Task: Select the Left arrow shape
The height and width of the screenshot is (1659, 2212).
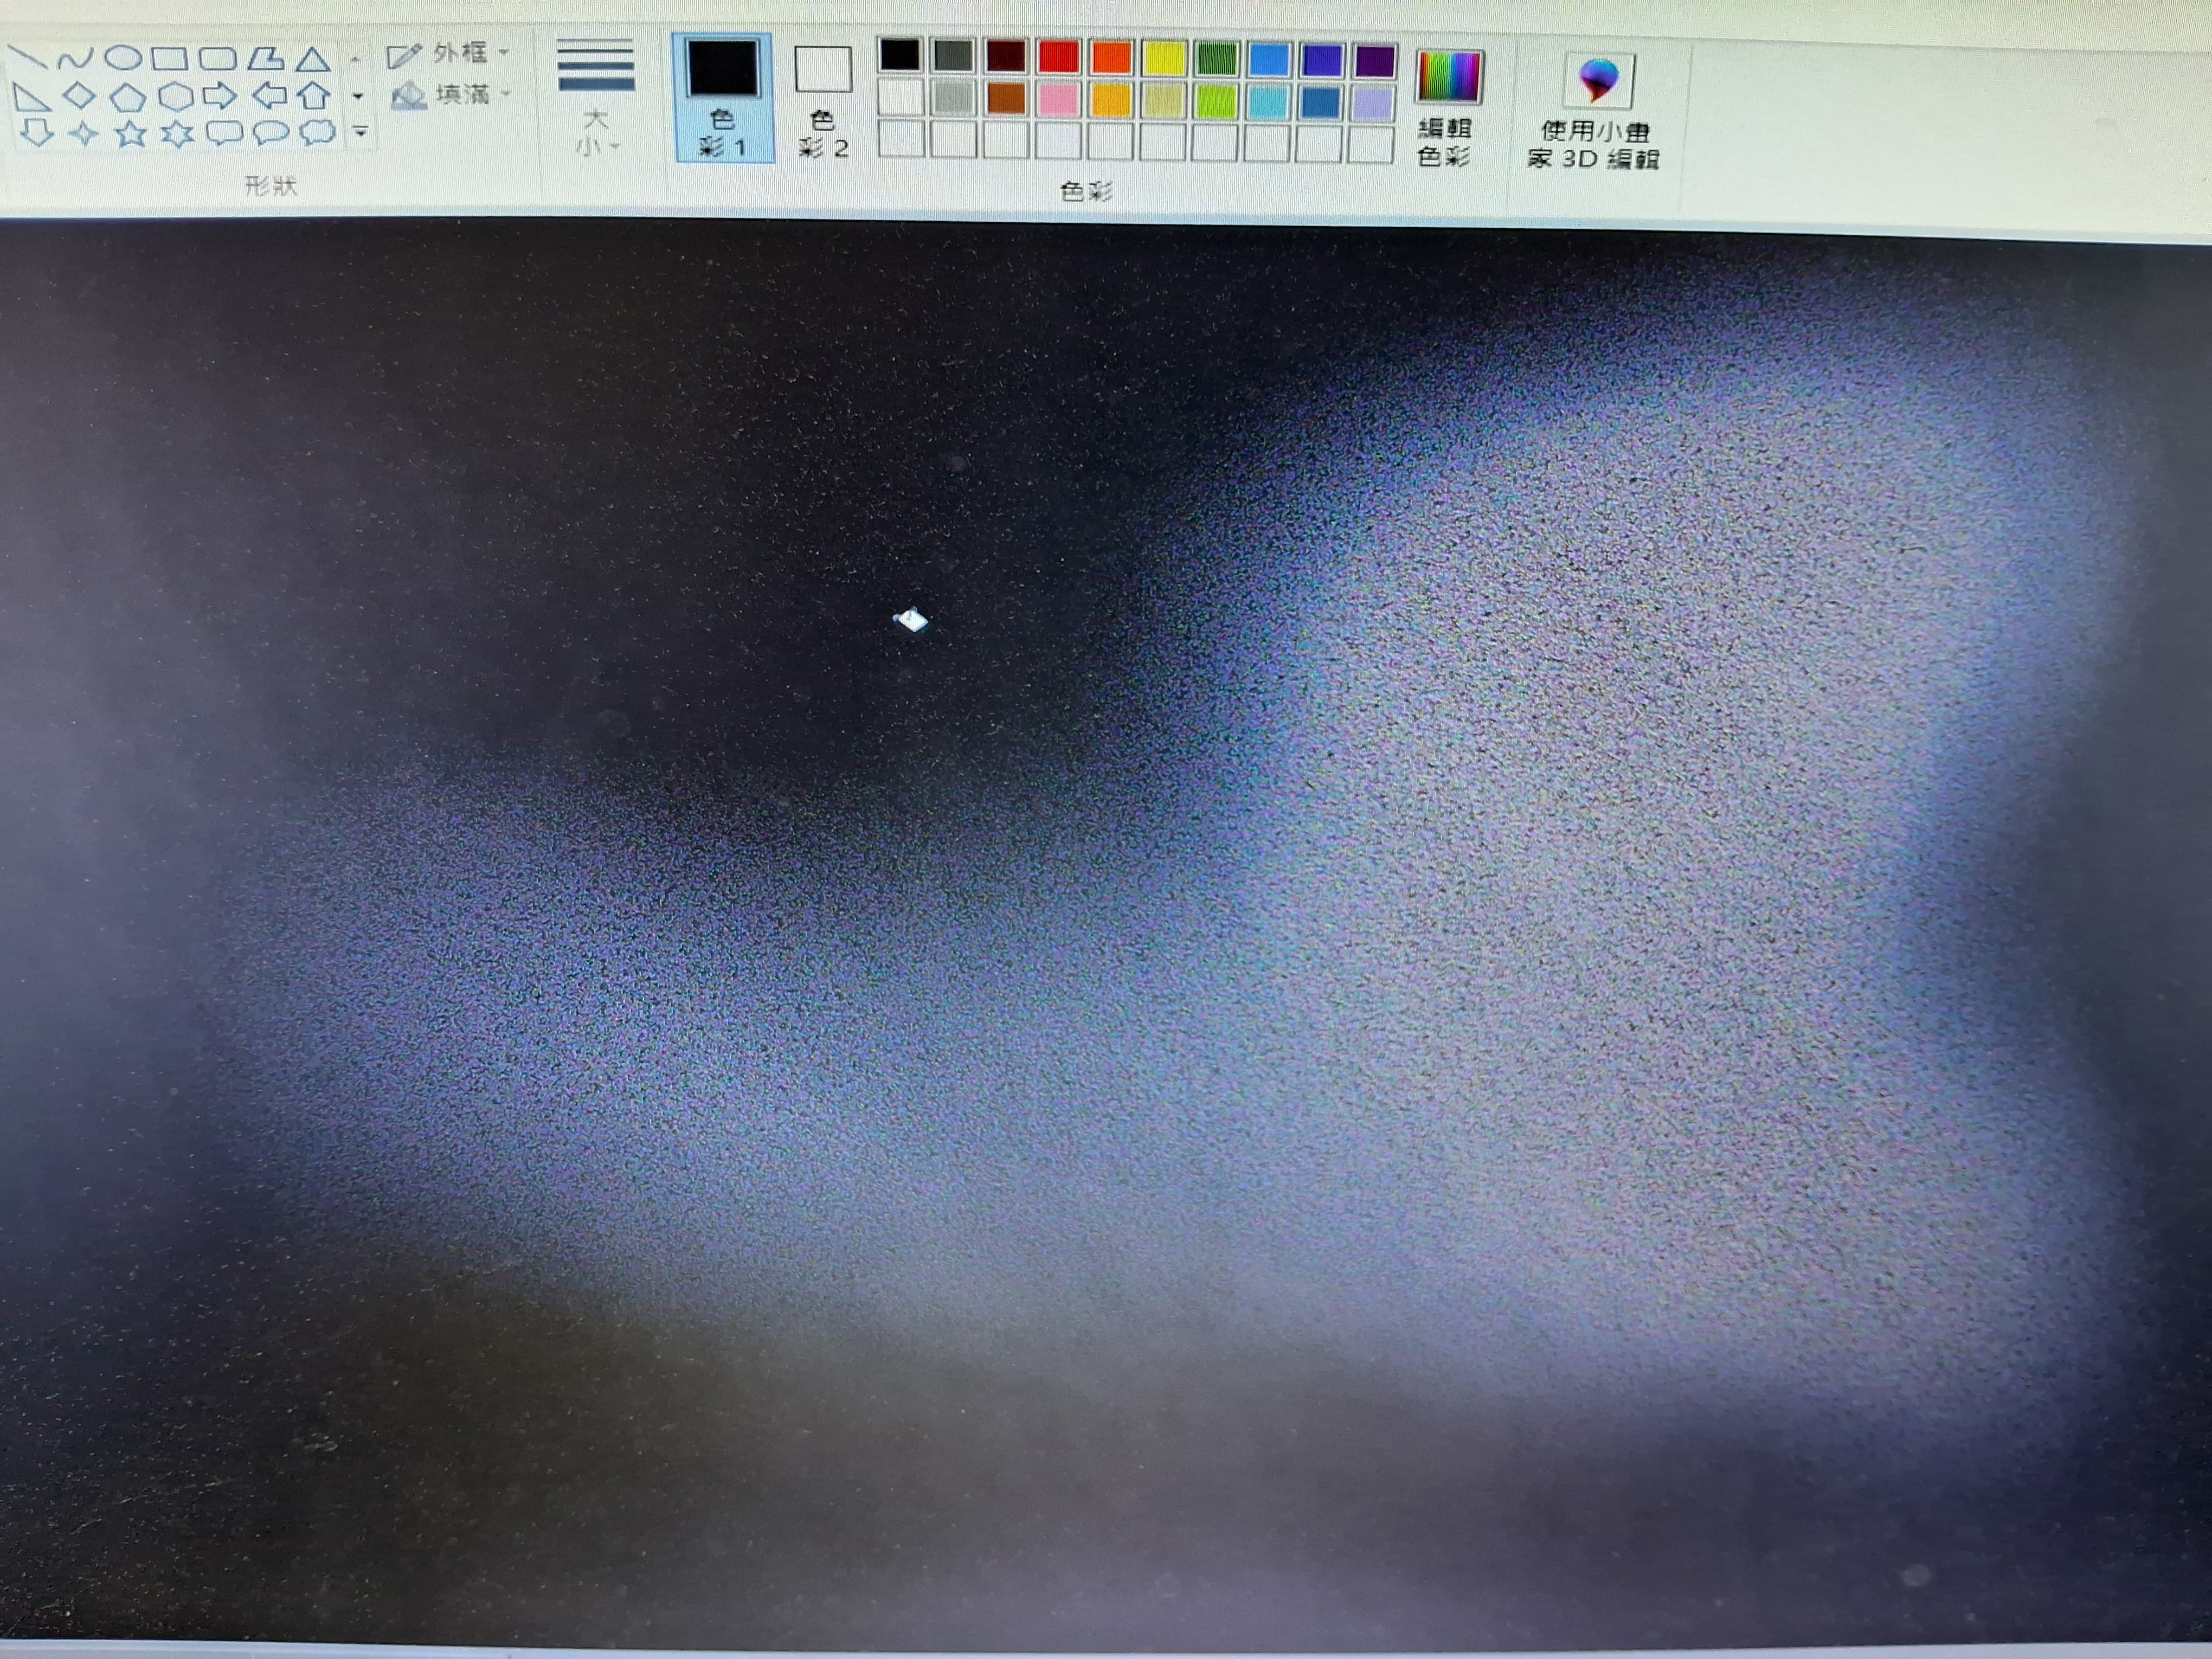Action: coord(268,96)
